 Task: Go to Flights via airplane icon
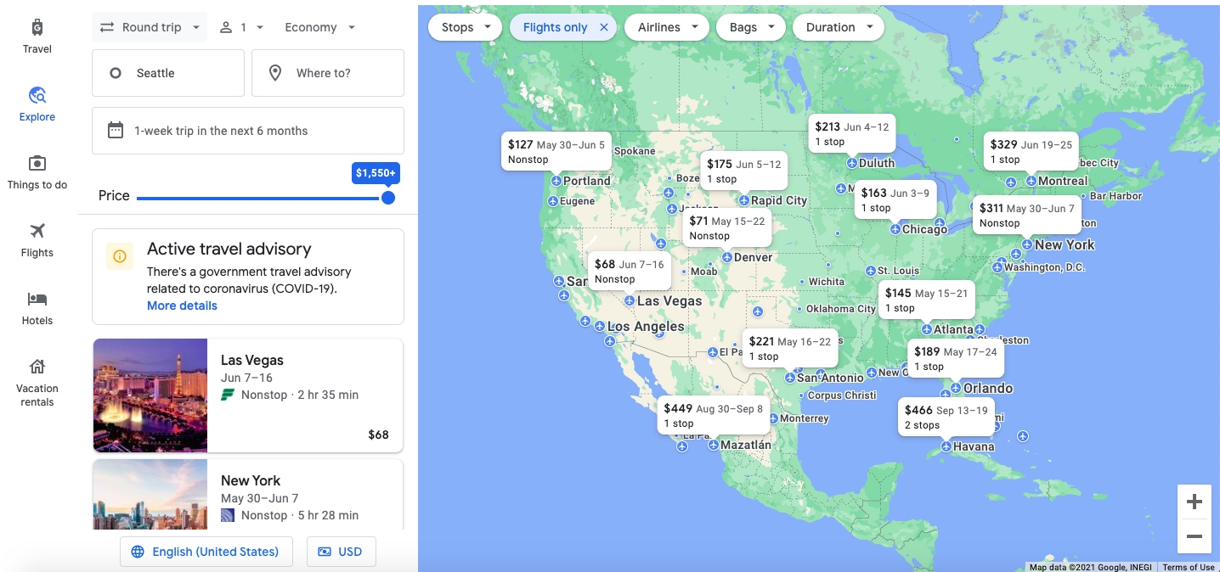pyautogui.click(x=37, y=231)
